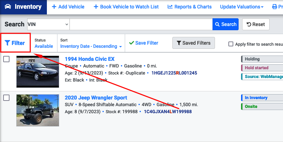
Task: Click the plus icon for Add Vehicle
Action: [54, 7]
